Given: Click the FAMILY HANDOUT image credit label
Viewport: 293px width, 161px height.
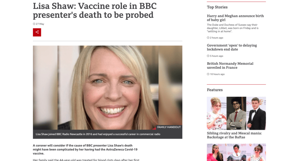Looking at the screenshot, I should coord(169,127).
